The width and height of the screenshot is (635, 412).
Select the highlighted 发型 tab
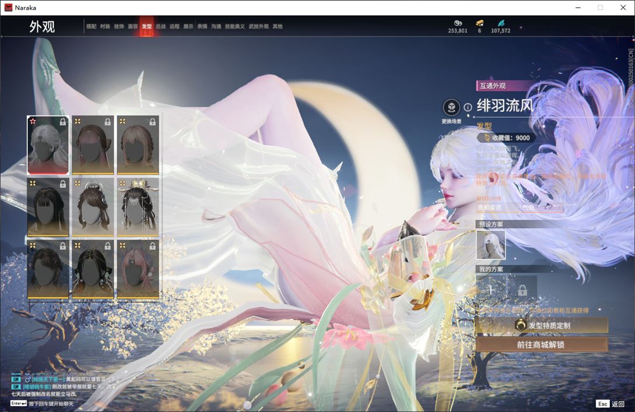pyautogui.click(x=146, y=26)
